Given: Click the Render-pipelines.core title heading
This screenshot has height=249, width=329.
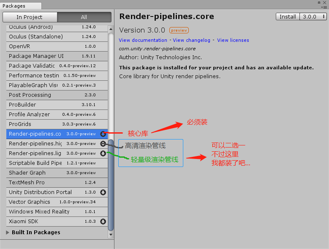Looking at the screenshot, I should pyautogui.click(x=166, y=16).
